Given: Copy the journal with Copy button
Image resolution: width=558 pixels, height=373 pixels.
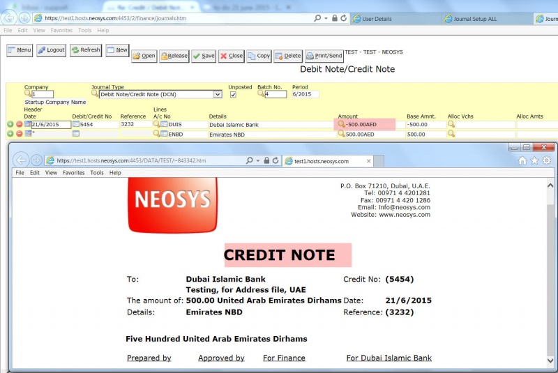Looking at the screenshot, I should tap(259, 56).
